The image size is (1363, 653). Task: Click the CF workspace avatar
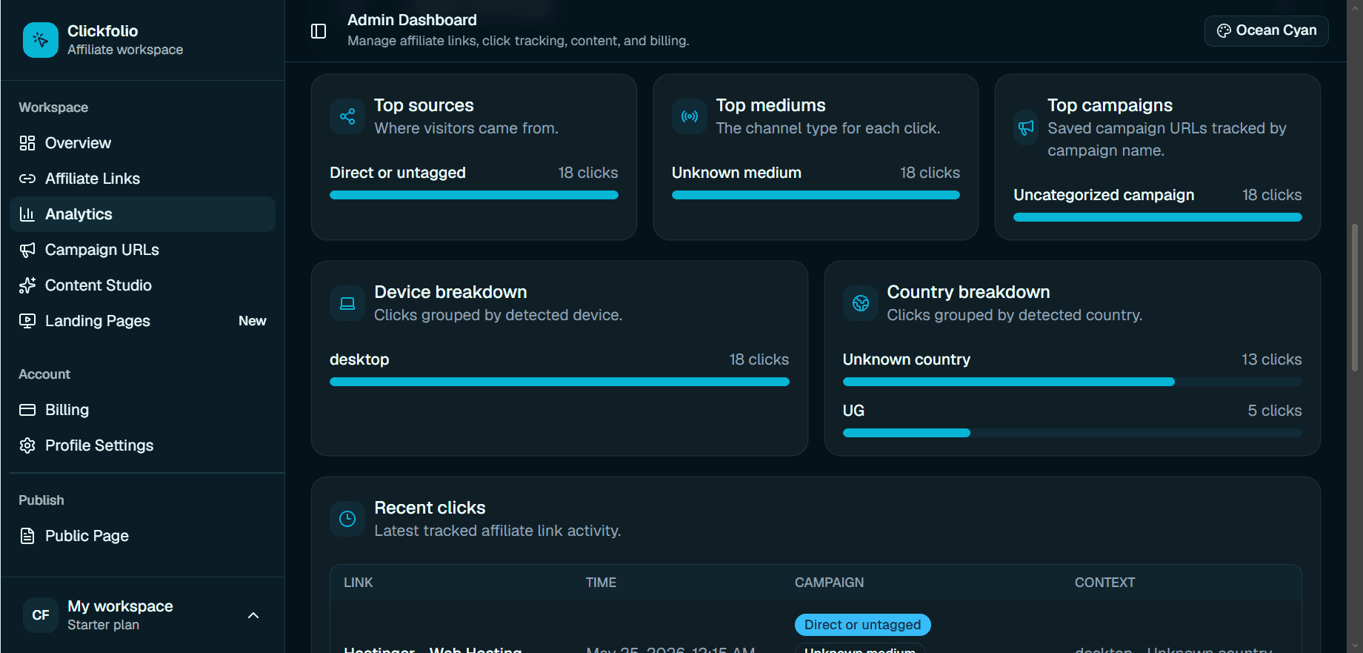tap(41, 615)
